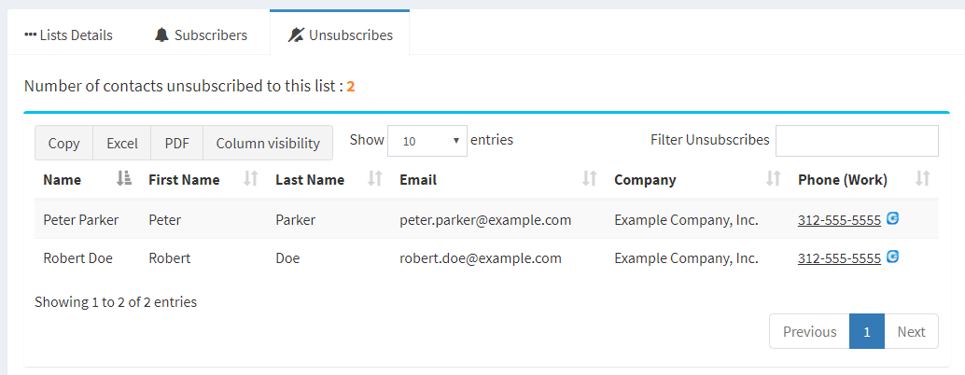Sort table by Name column icon
Image resolution: width=965 pixels, height=375 pixels.
point(124,179)
